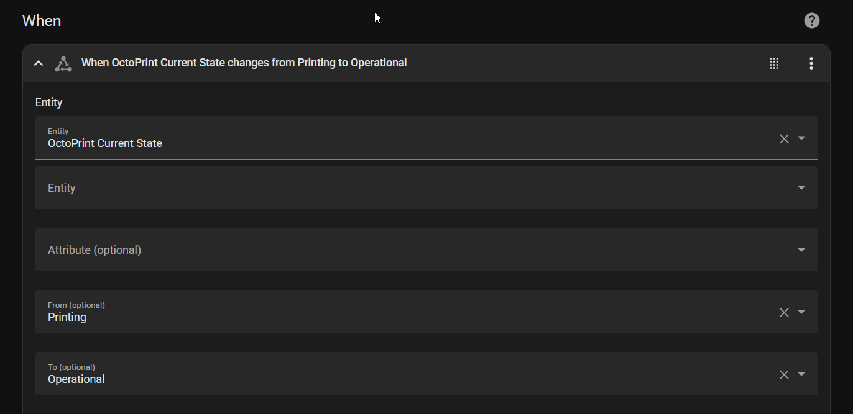This screenshot has height=414, width=853.
Task: Open the From (optional) dropdown arrow
Action: tap(801, 312)
